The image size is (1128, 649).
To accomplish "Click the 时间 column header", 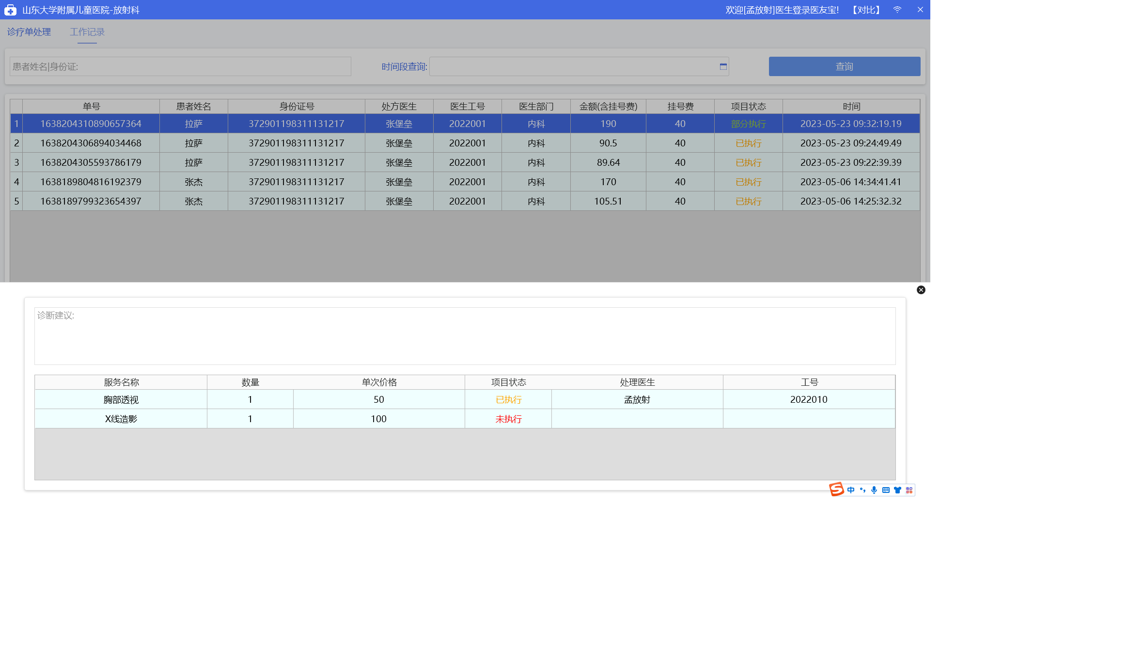I will pos(851,107).
